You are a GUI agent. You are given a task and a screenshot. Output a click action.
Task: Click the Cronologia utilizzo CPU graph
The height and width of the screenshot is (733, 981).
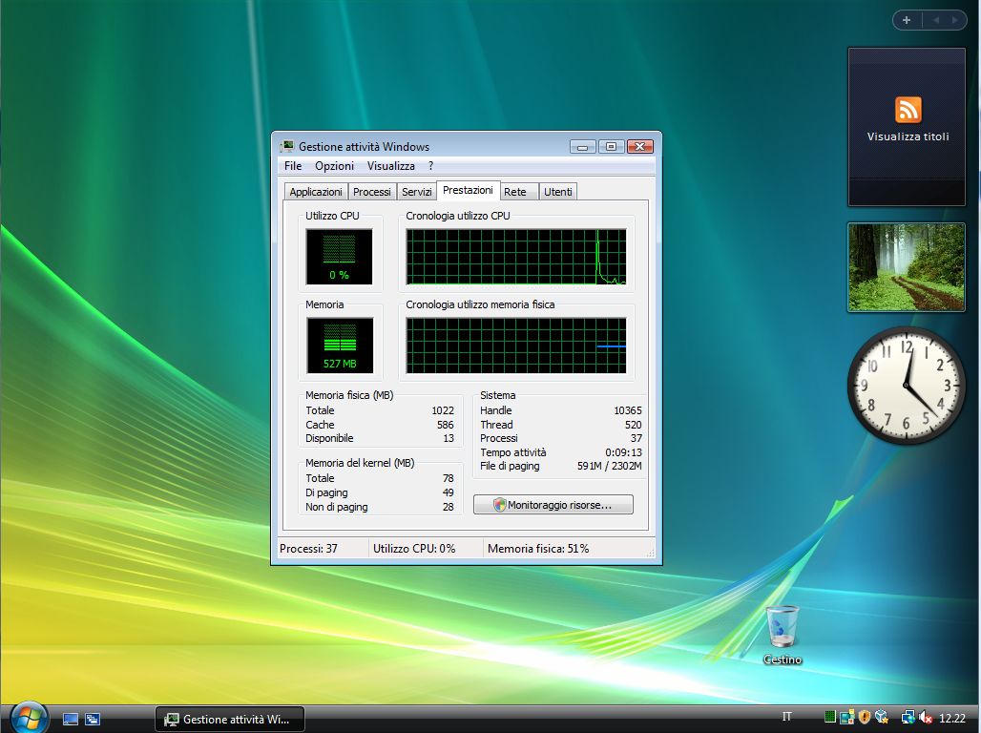(x=516, y=257)
